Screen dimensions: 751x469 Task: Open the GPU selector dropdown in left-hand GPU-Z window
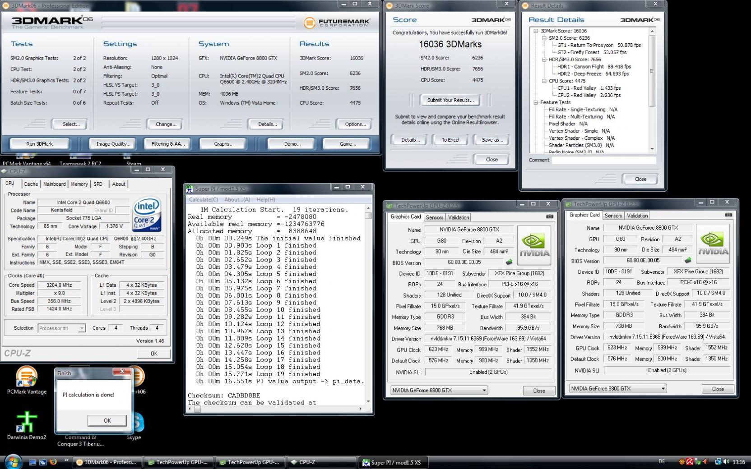point(484,390)
